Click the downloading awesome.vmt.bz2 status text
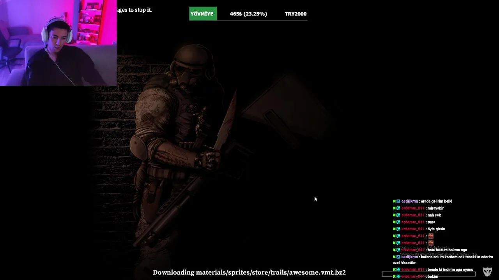The height and width of the screenshot is (280, 499). [x=249, y=272]
